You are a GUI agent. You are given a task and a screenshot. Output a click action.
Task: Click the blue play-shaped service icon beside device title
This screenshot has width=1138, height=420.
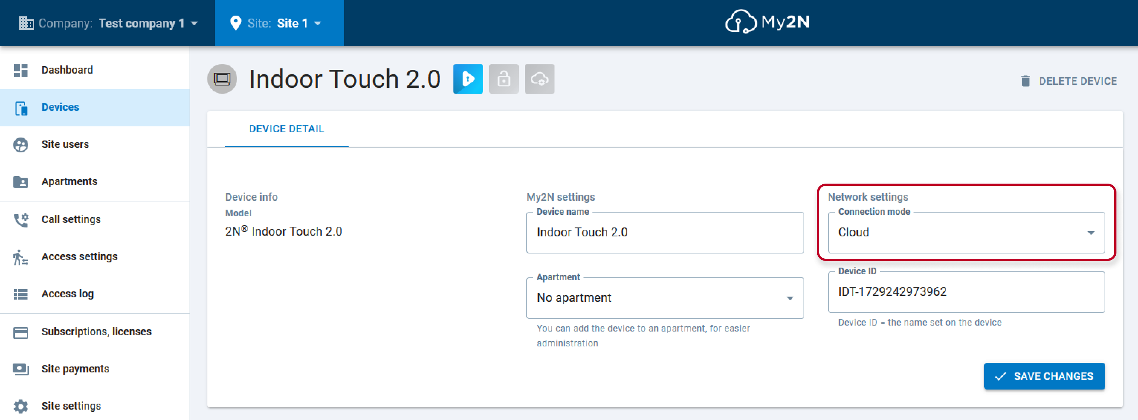(468, 79)
